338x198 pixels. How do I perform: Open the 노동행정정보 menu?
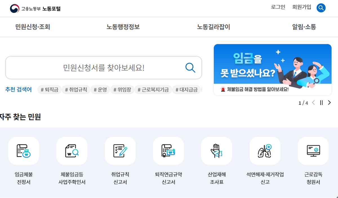[123, 27]
